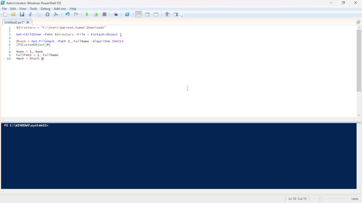362x203 pixels.
Task: Open New Remote PowerShell Tab icon
Action: (116, 14)
